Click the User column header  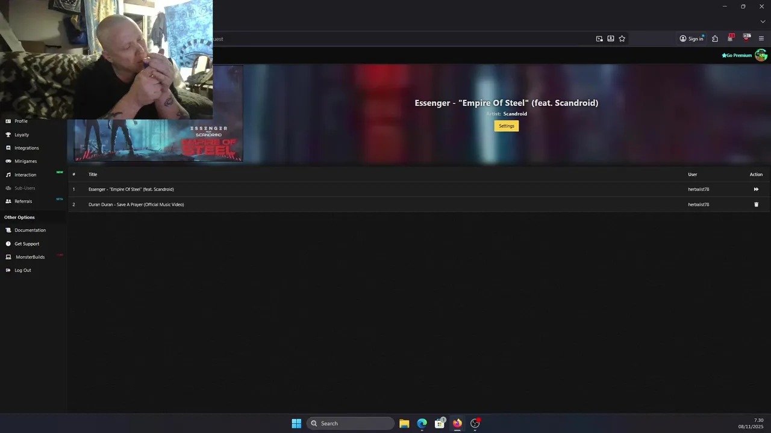click(693, 174)
